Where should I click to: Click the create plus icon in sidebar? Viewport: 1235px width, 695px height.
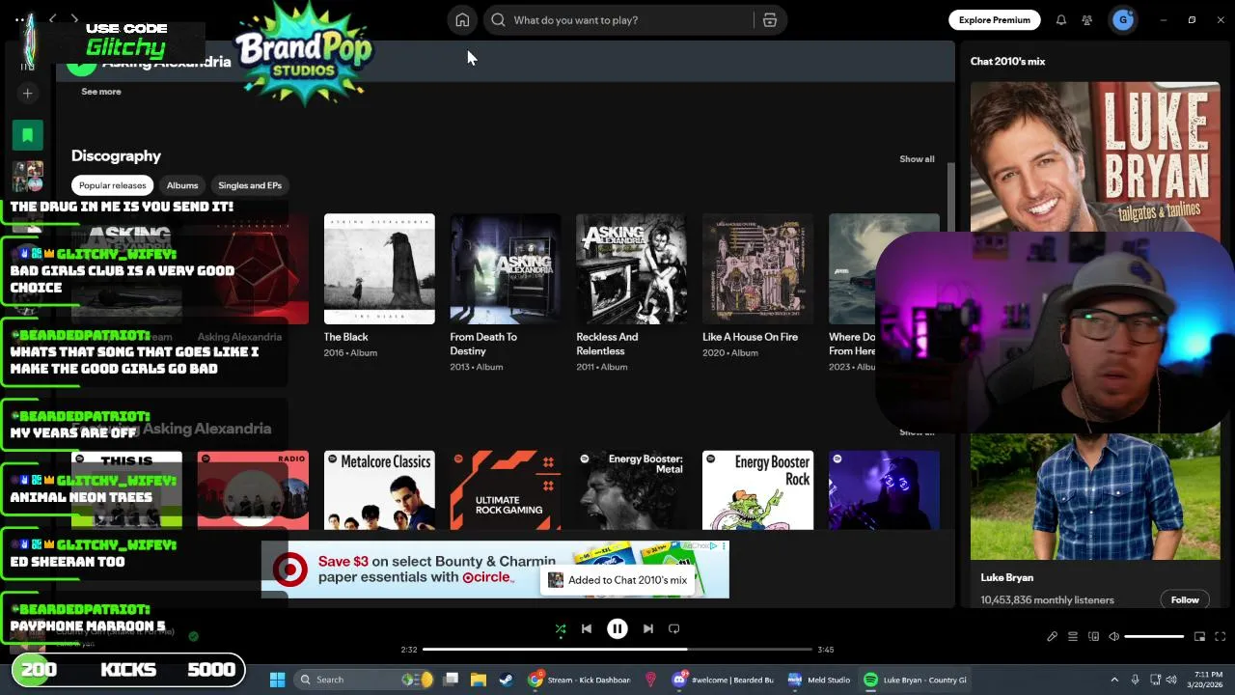coord(28,94)
